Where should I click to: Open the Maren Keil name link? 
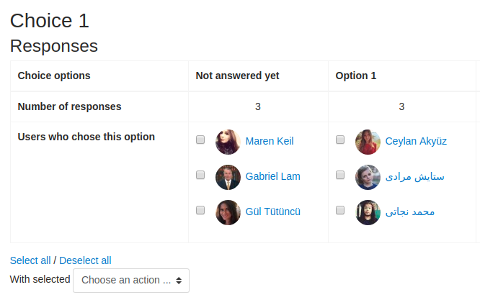click(x=270, y=141)
